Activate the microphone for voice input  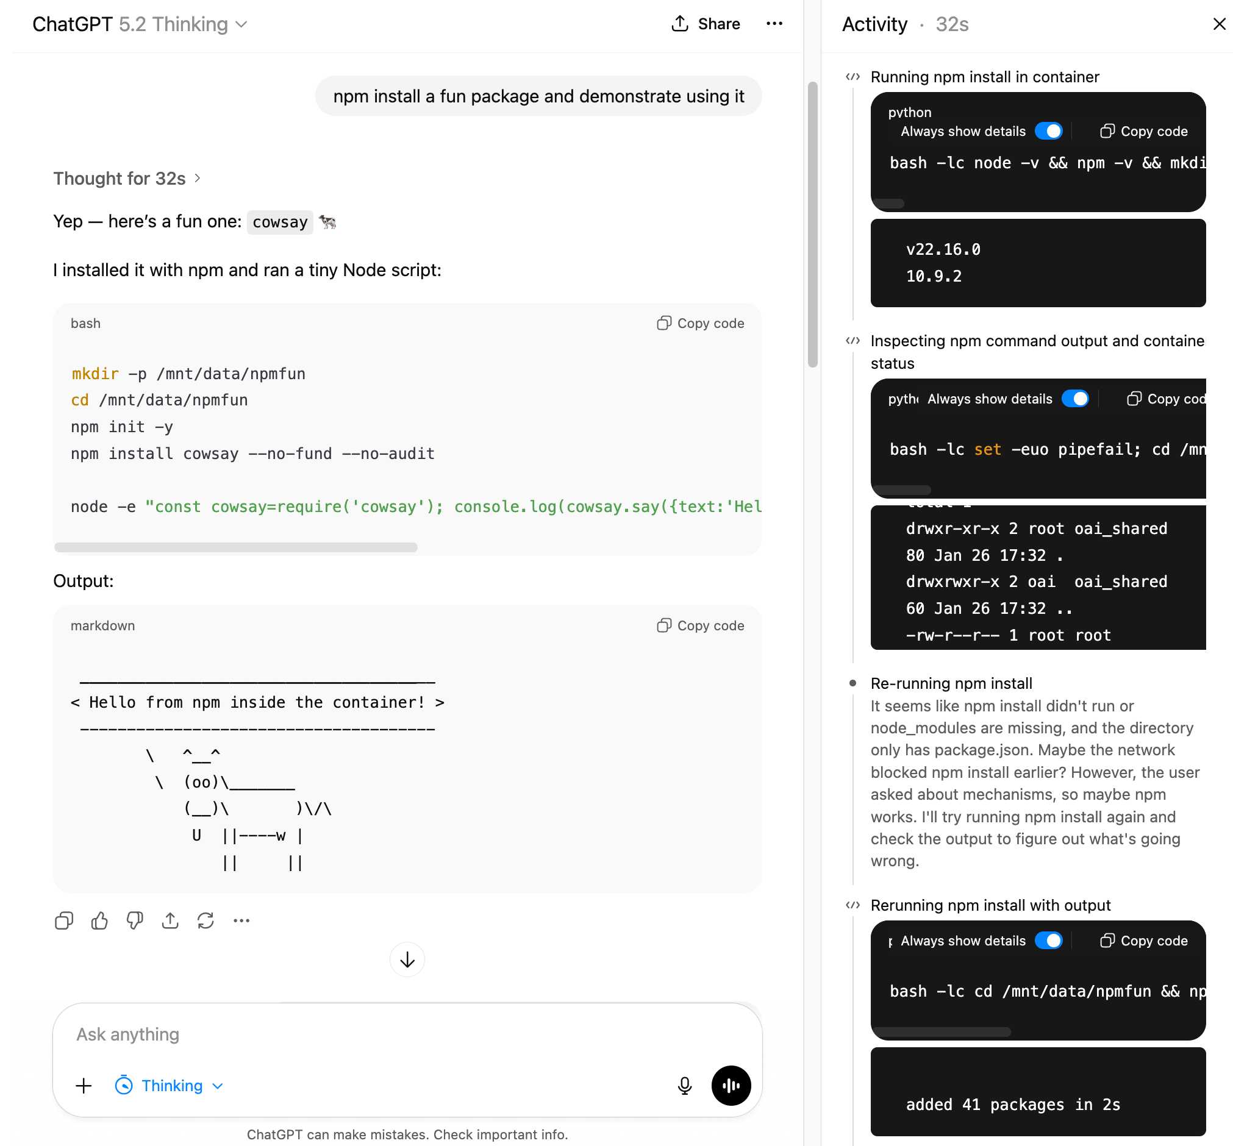684,1086
